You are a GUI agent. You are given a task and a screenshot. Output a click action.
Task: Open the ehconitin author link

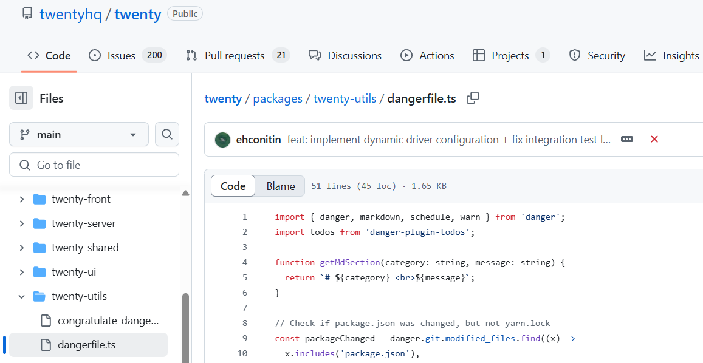point(259,140)
